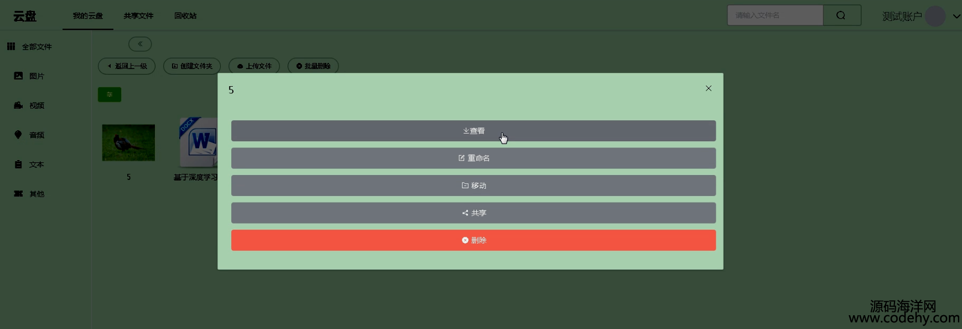
Task: Click the 重命名 button
Action: click(474, 158)
